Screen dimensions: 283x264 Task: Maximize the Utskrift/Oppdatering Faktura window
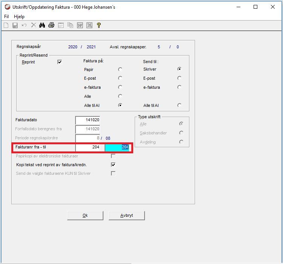click(255, 7)
